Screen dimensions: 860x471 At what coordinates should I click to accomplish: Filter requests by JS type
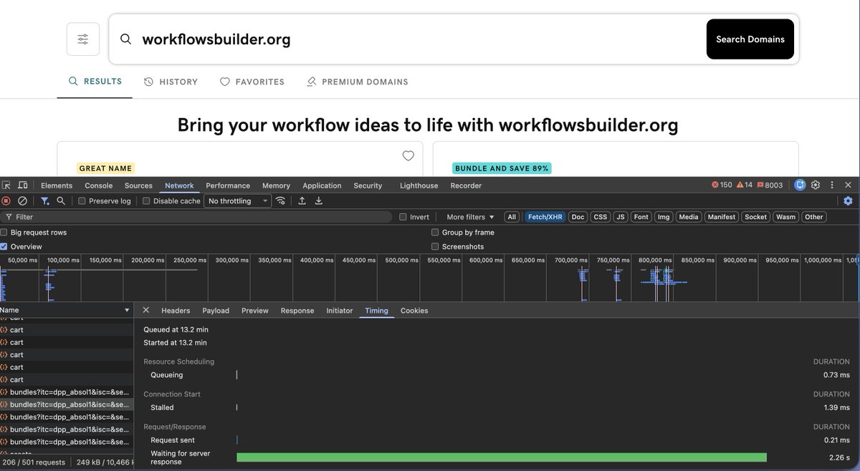[621, 217]
